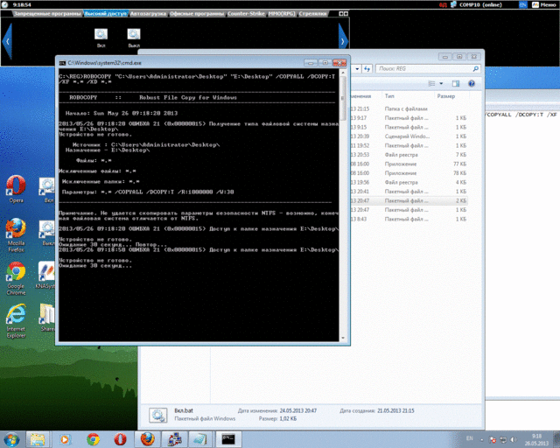The height and width of the screenshot is (448, 560).
Task: Click the cmd scrollbar up arrow
Action: (x=342, y=73)
